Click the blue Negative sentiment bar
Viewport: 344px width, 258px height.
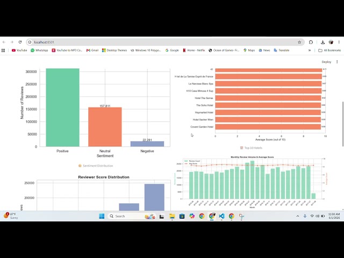(147, 144)
